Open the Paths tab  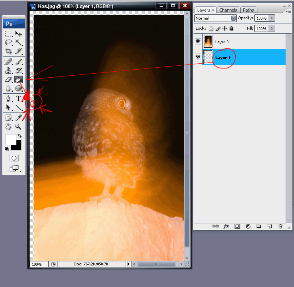coord(248,10)
